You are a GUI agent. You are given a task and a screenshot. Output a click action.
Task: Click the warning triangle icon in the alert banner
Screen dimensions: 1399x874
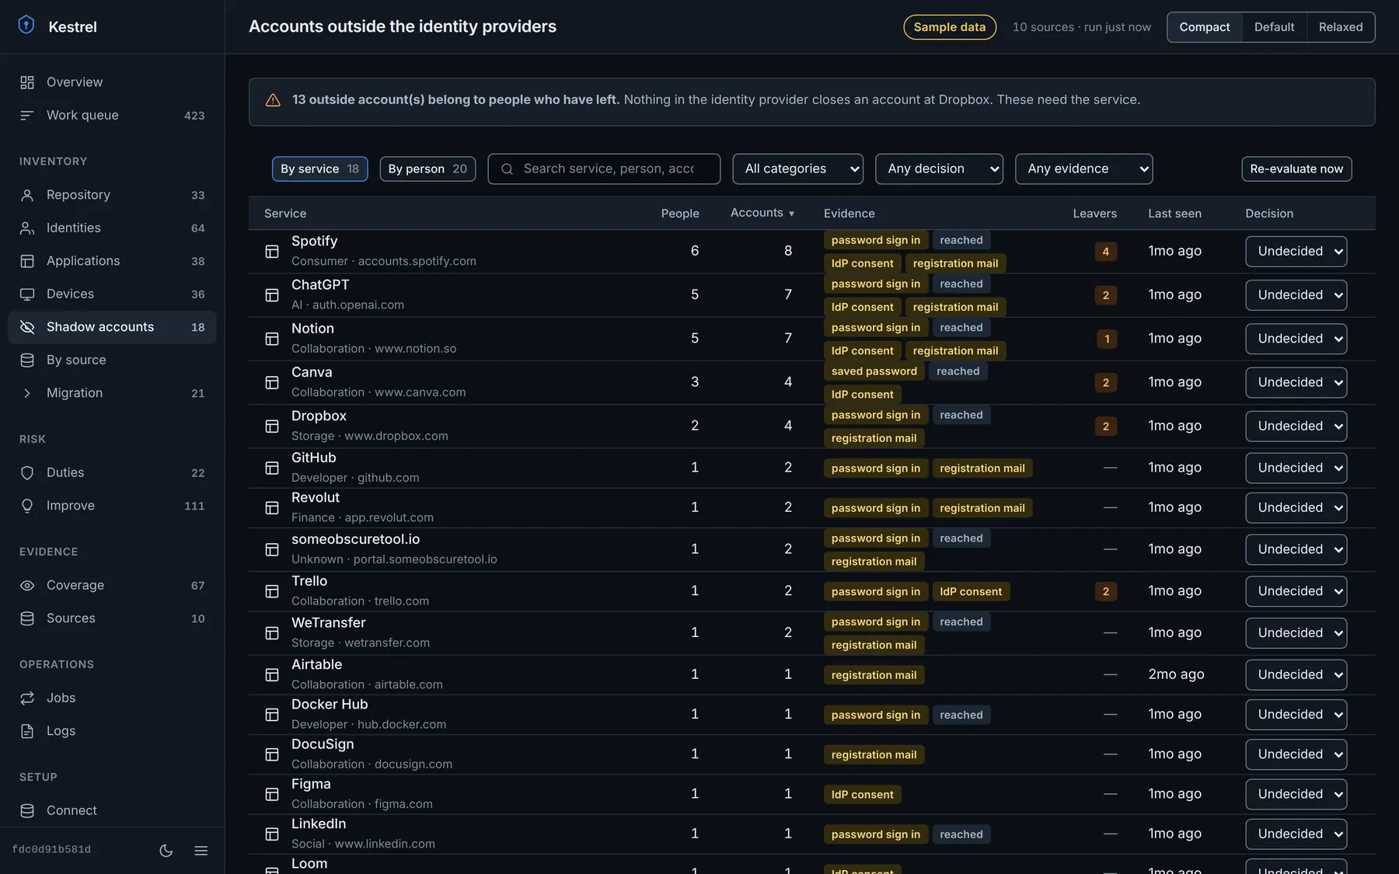pos(273,100)
